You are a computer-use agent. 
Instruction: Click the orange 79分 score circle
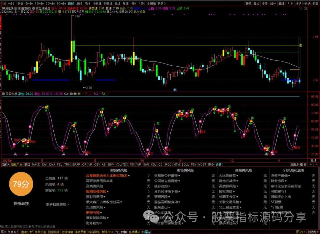tap(21, 184)
